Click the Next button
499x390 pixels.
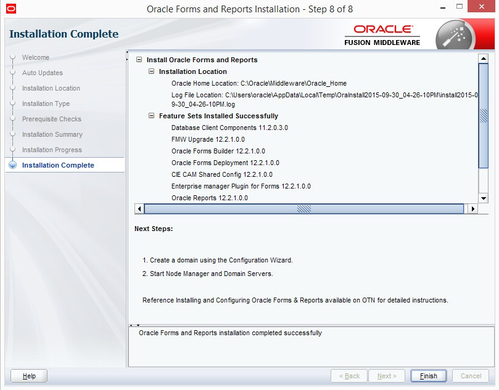click(387, 376)
